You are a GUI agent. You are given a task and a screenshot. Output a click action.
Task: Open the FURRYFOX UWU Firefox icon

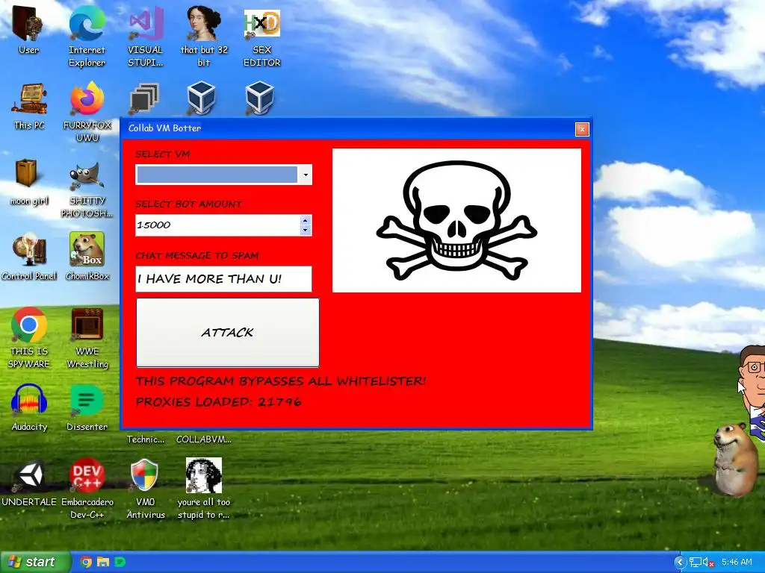(87, 112)
